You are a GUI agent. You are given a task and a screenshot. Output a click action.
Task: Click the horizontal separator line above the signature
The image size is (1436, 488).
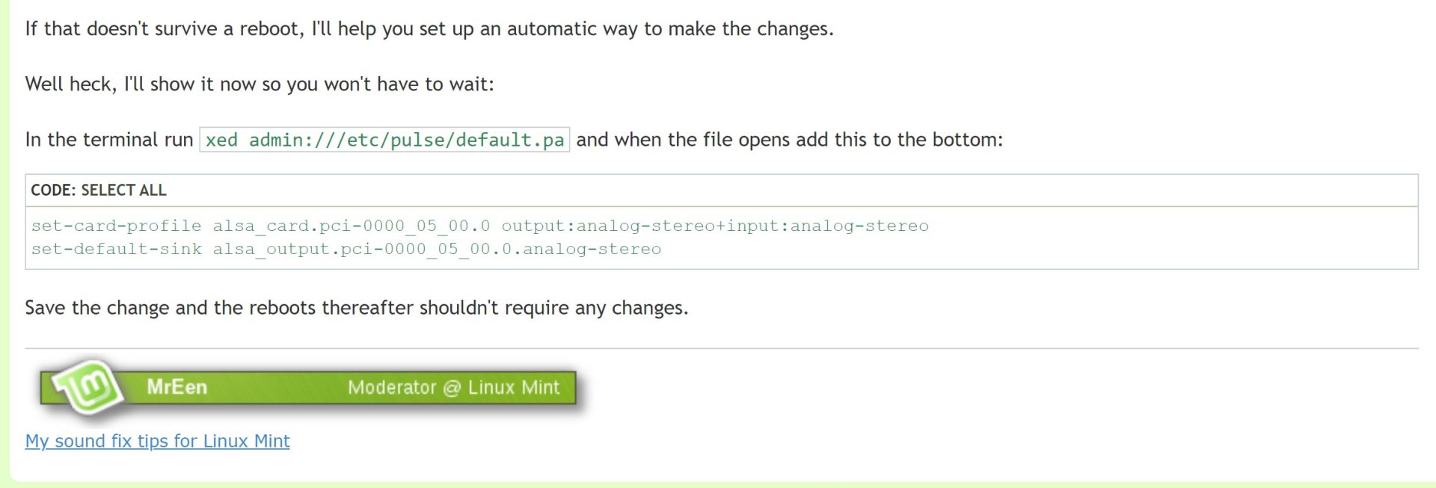(721, 348)
